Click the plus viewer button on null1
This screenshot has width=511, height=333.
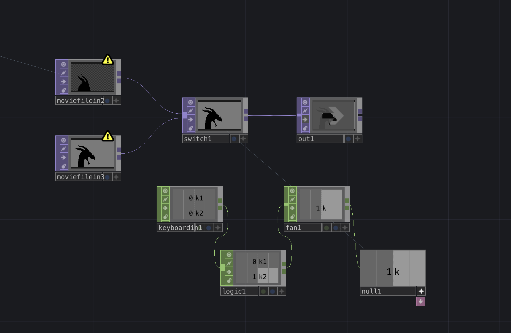(x=421, y=291)
